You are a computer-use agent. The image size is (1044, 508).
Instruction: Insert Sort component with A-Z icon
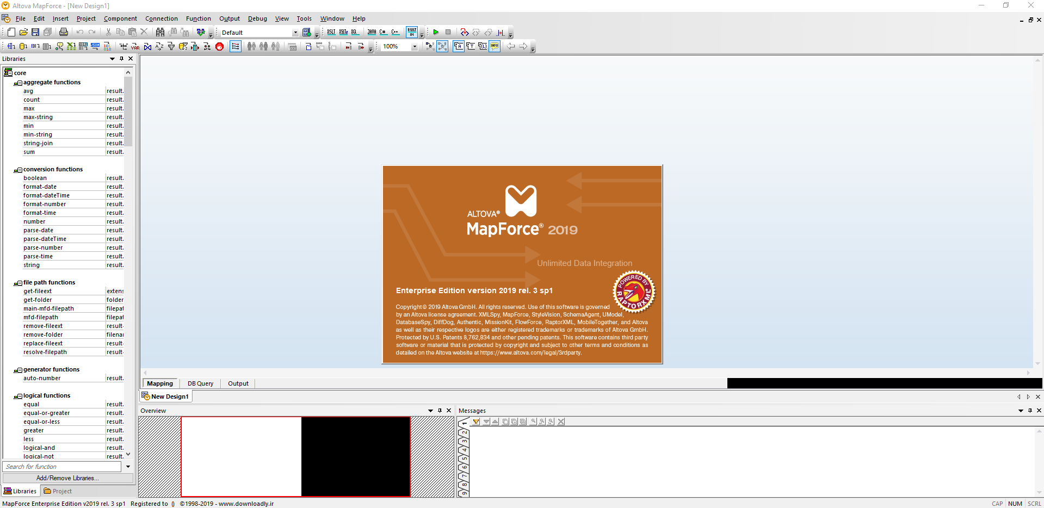pos(159,46)
